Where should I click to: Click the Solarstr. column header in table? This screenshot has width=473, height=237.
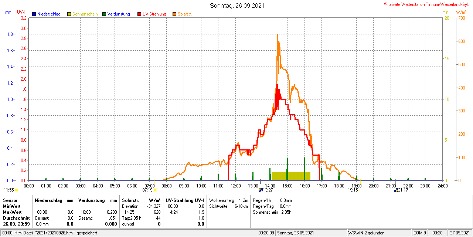tap(130, 200)
